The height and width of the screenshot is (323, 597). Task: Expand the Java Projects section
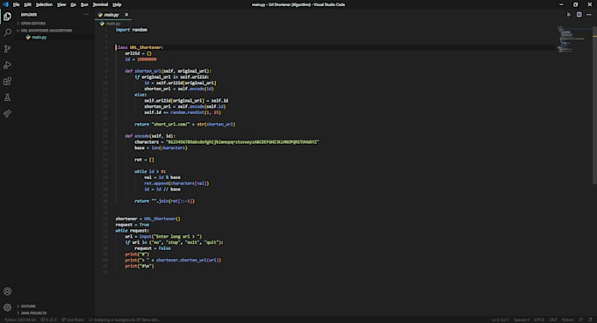point(33,312)
